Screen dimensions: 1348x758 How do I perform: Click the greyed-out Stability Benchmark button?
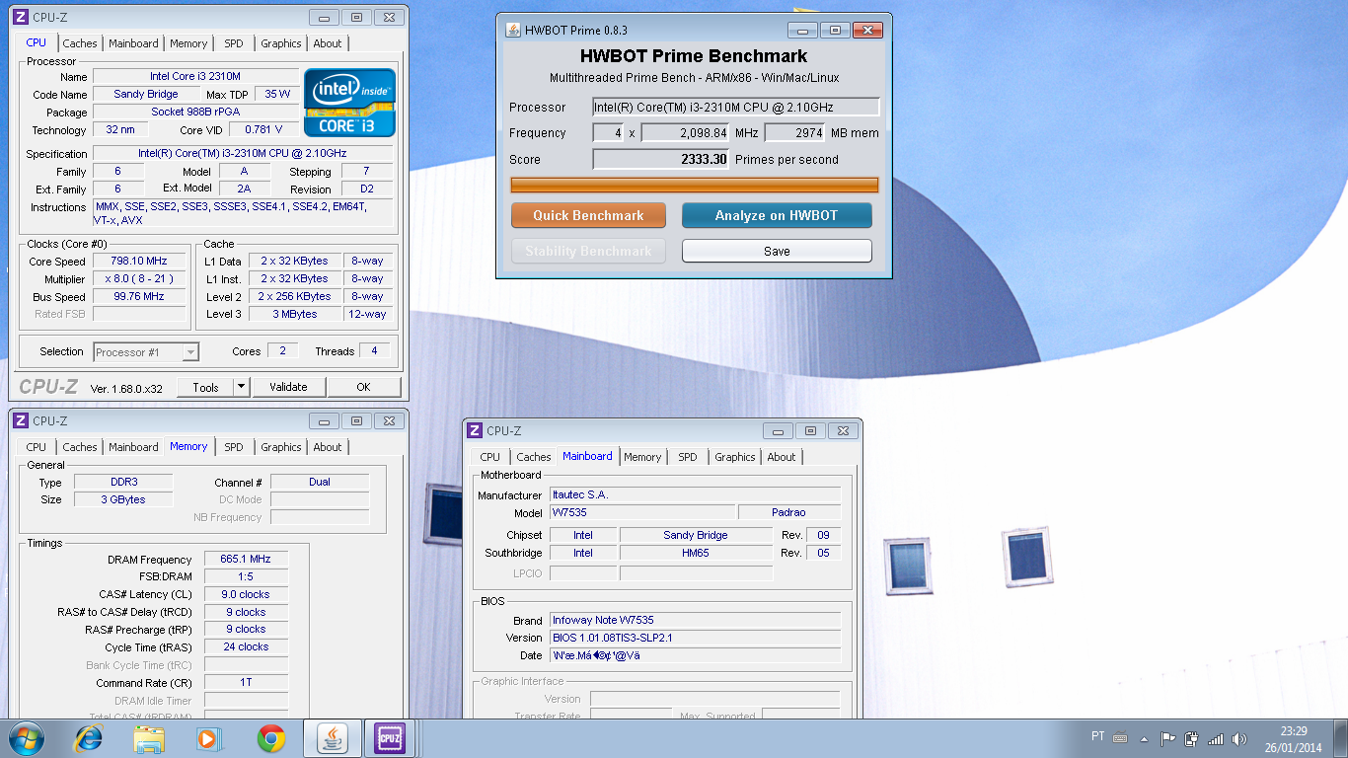(x=588, y=251)
